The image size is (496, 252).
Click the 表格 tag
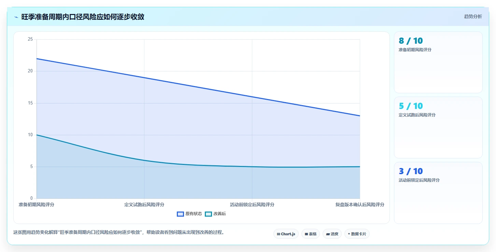click(x=311, y=234)
